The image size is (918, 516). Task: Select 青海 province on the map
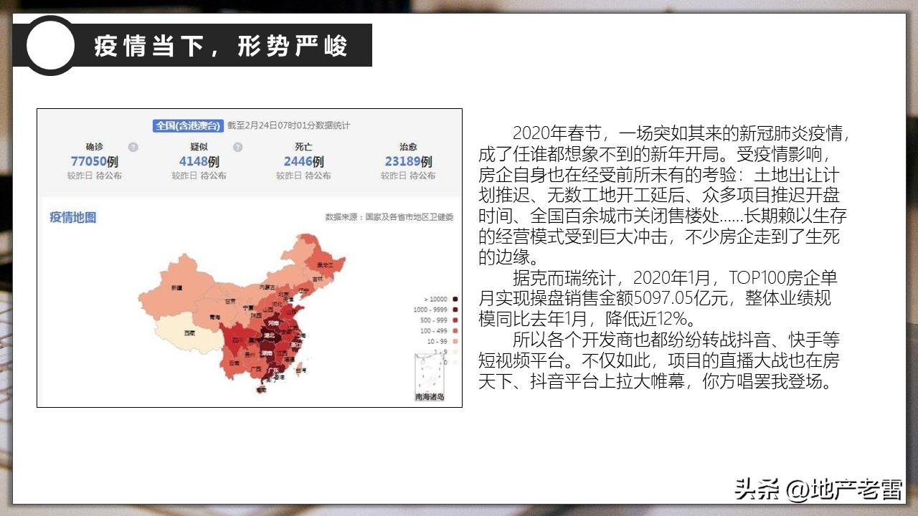(x=214, y=317)
